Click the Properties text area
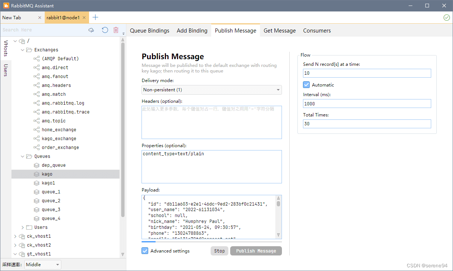 (x=212, y=167)
